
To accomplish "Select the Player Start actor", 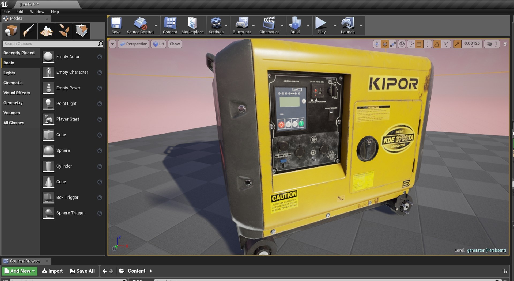I will click(x=72, y=119).
